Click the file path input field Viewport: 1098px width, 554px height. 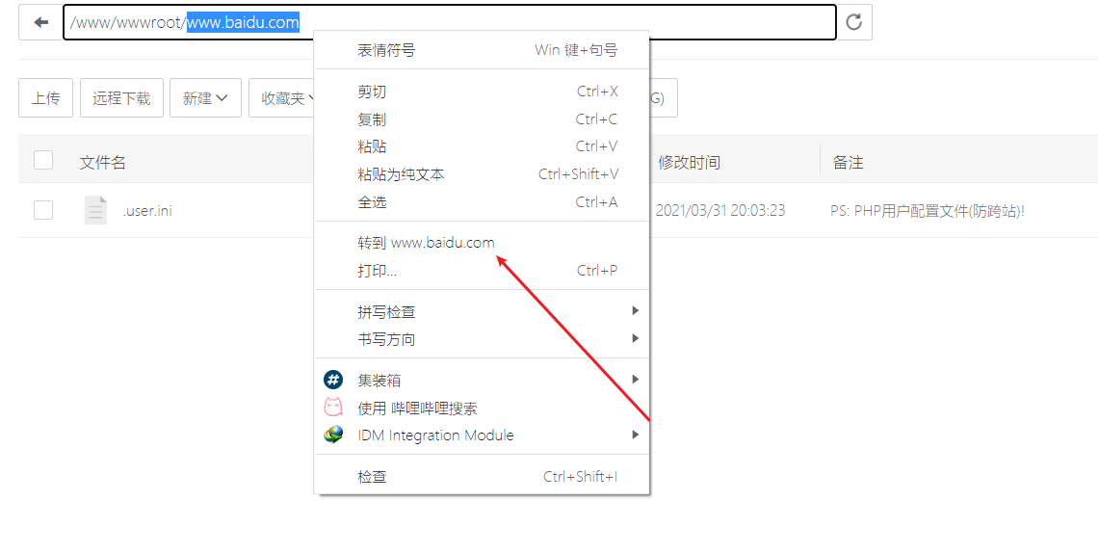click(x=450, y=22)
